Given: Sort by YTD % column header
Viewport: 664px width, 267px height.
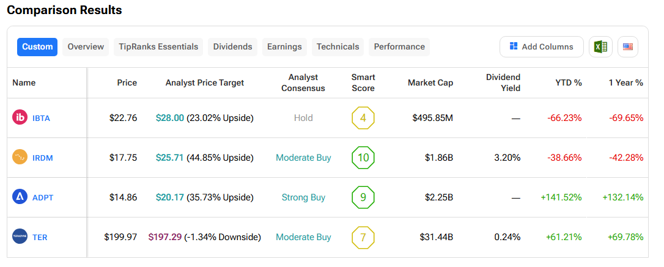Looking at the screenshot, I should tap(568, 83).
